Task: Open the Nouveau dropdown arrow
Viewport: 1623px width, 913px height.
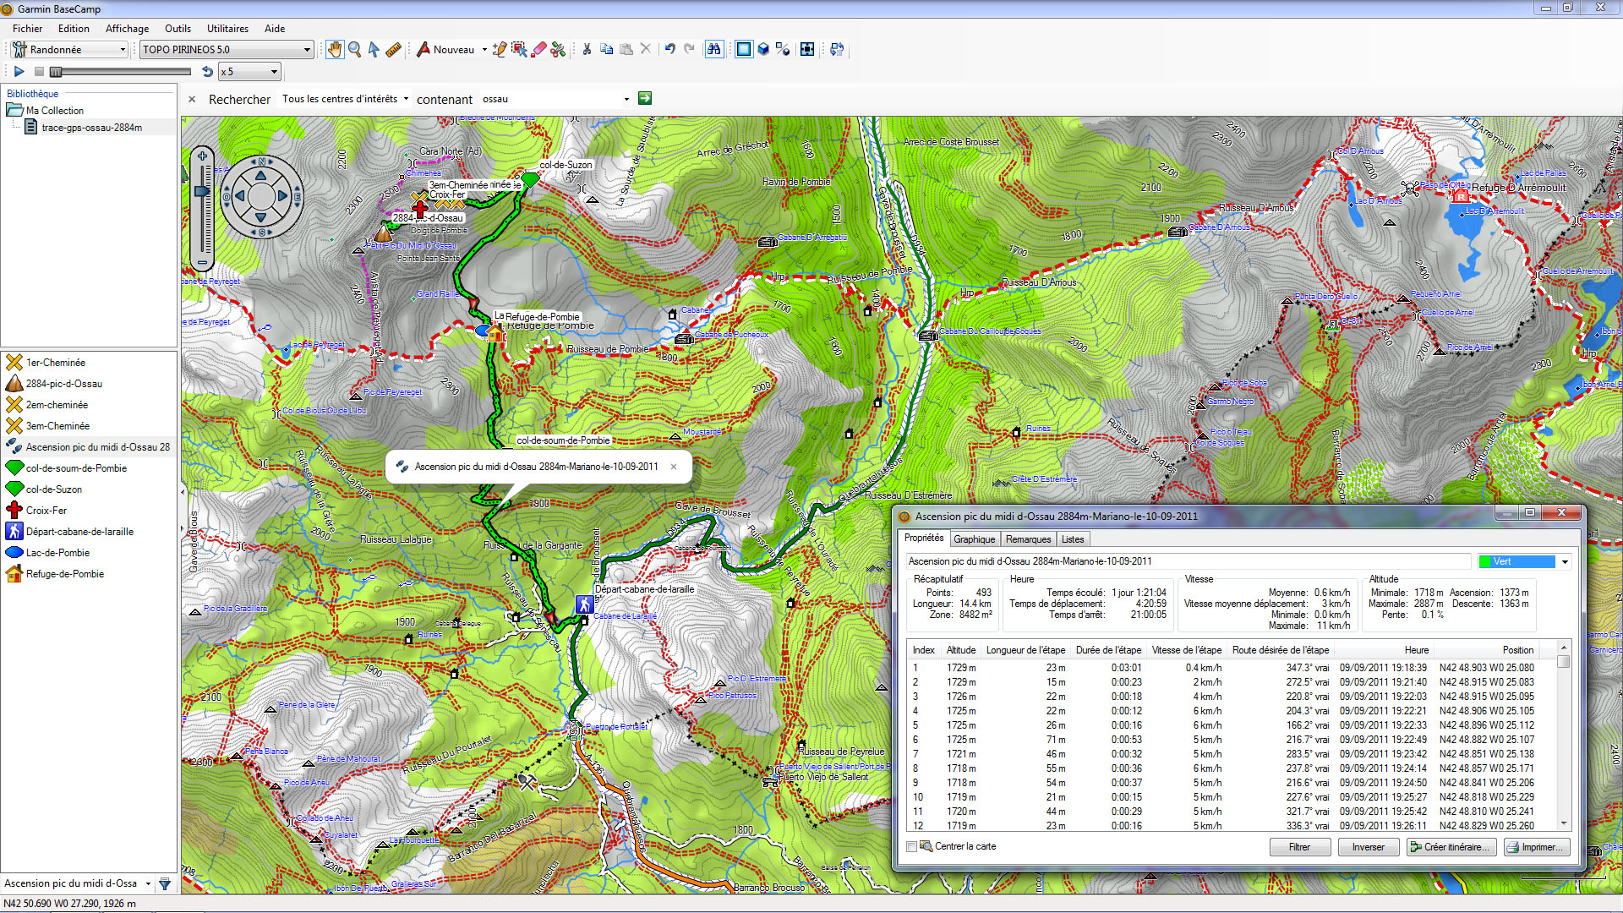Action: 484,50
